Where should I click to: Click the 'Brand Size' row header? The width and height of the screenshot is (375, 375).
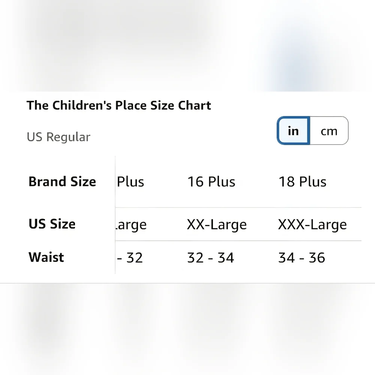pos(62,181)
